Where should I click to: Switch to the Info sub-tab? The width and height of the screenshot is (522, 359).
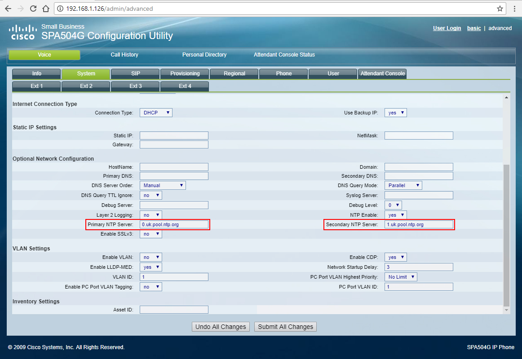[37, 74]
